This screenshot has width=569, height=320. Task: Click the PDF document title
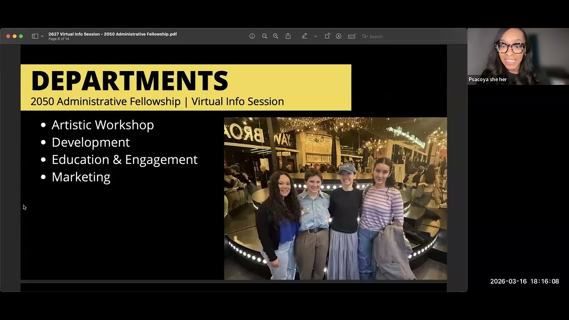112,34
